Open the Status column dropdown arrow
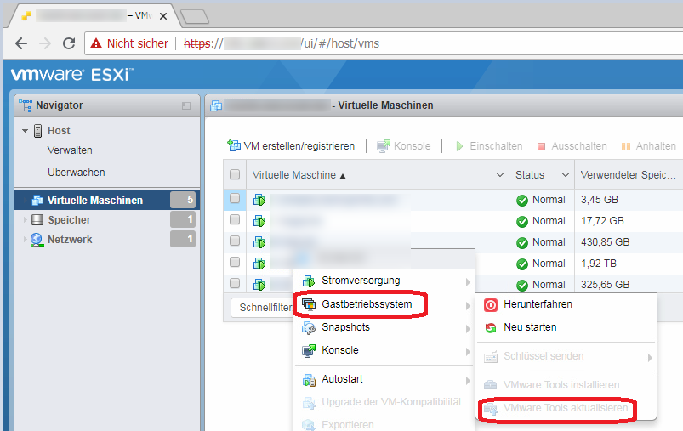This screenshot has width=683, height=431. pos(564,175)
